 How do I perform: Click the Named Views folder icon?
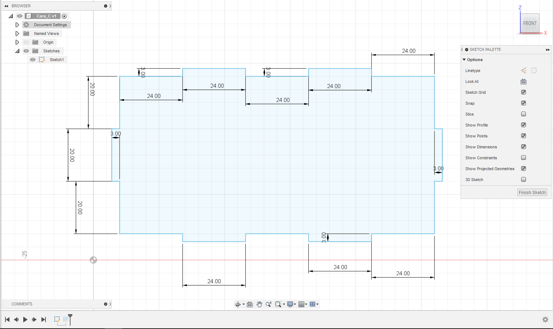[x=26, y=33]
